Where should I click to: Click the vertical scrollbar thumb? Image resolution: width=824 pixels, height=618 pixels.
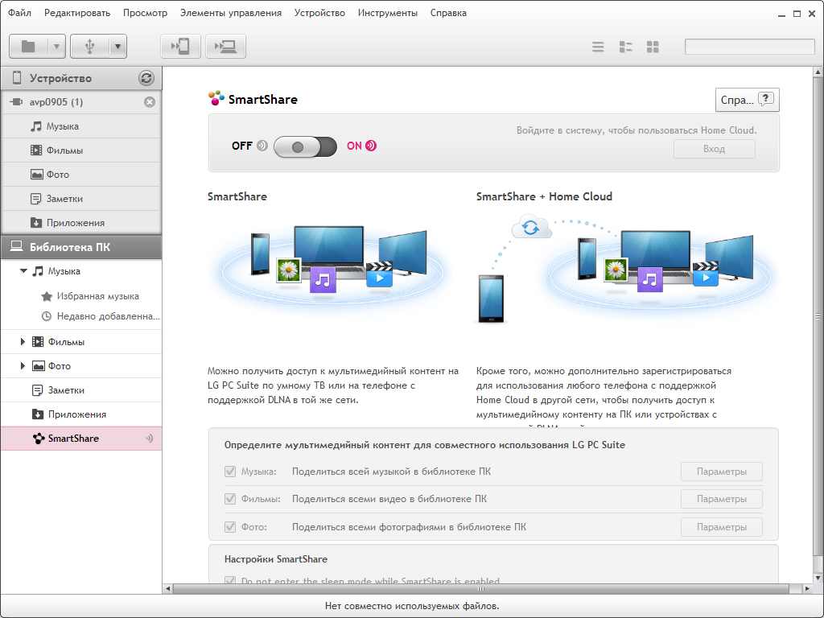pos(818,315)
